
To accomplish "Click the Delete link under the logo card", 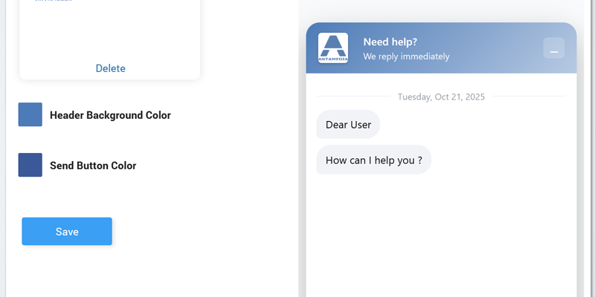I will tap(110, 68).
